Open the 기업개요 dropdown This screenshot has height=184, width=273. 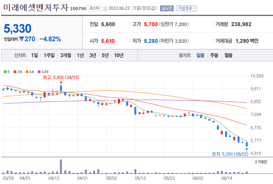click(x=187, y=8)
